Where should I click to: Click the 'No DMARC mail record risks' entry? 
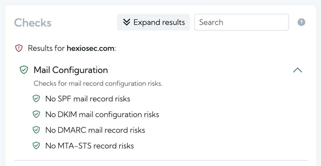(95, 130)
